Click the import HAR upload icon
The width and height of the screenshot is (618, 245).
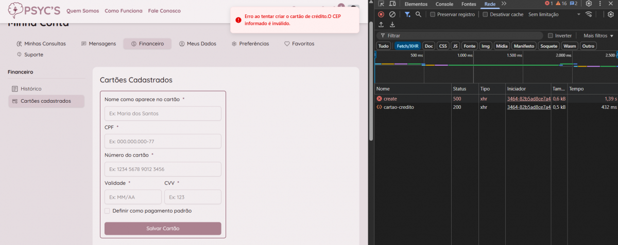[381, 25]
